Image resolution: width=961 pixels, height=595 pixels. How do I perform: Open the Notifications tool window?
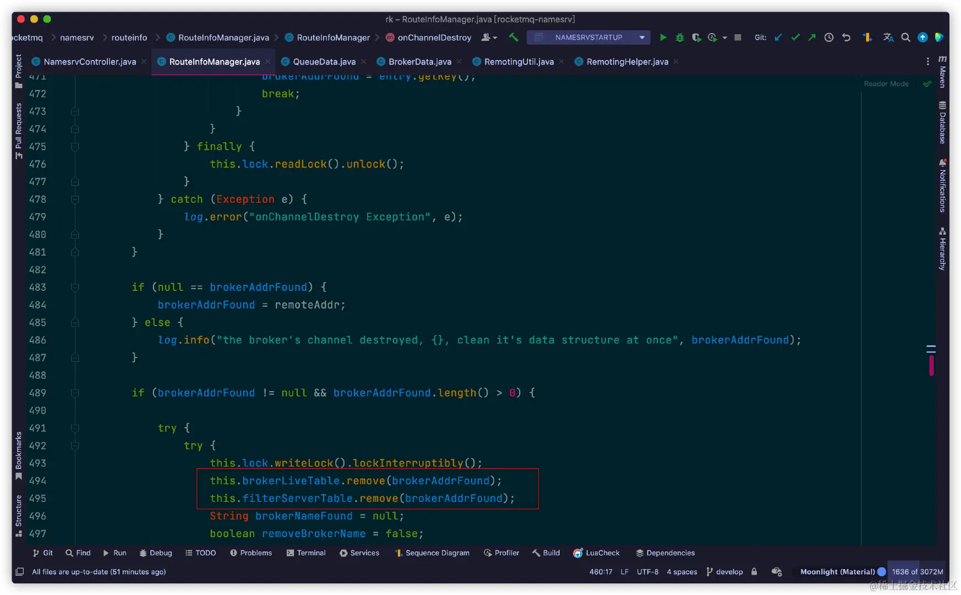tap(942, 186)
